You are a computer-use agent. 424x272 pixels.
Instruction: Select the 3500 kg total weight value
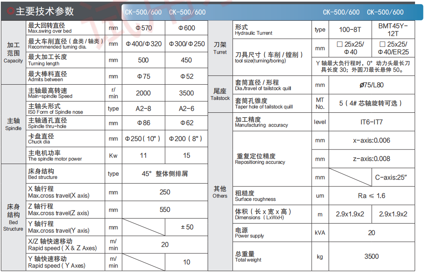point(371,256)
